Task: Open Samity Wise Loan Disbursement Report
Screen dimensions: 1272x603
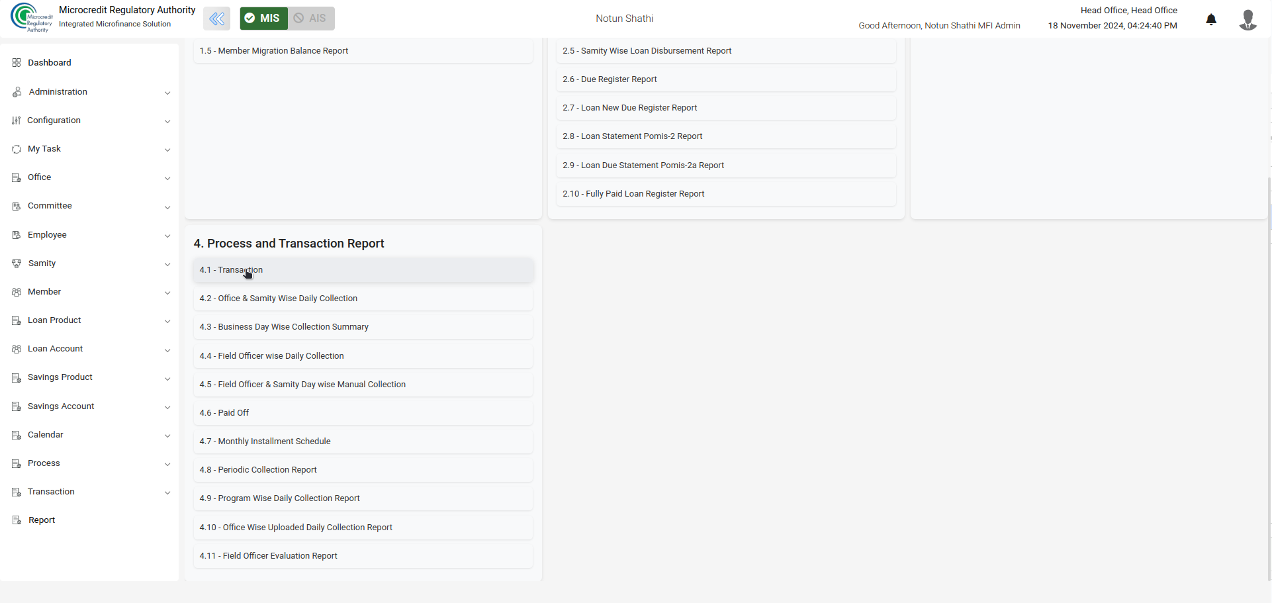Action: click(726, 51)
